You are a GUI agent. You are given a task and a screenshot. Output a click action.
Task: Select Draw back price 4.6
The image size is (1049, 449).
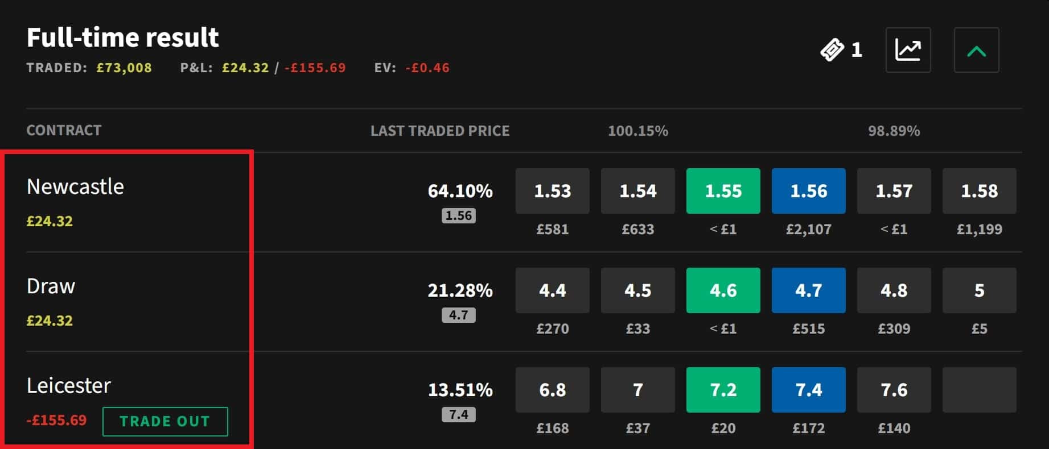[723, 290]
